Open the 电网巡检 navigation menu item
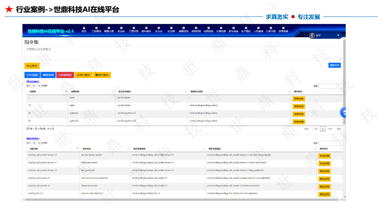Viewport: 385px width, 210px height. coord(208,30)
